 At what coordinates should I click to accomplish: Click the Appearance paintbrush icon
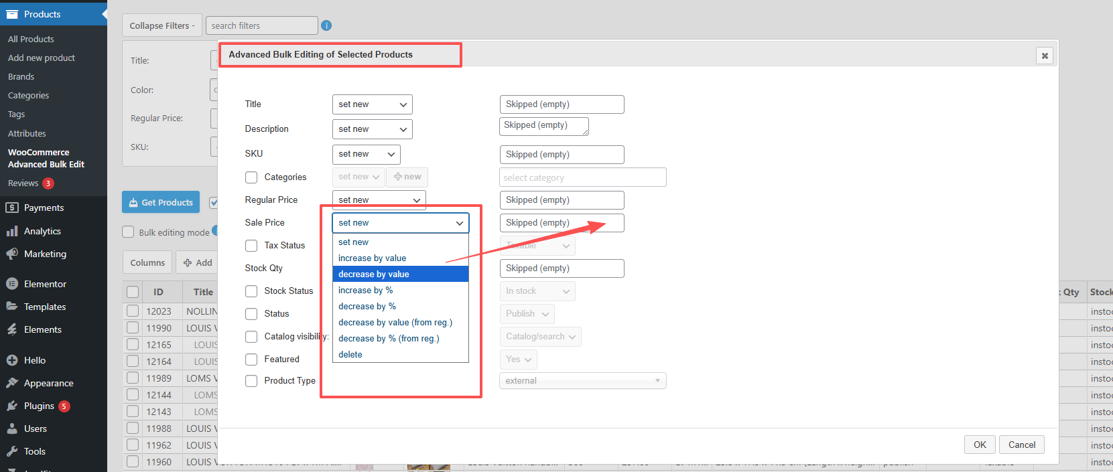(12, 383)
